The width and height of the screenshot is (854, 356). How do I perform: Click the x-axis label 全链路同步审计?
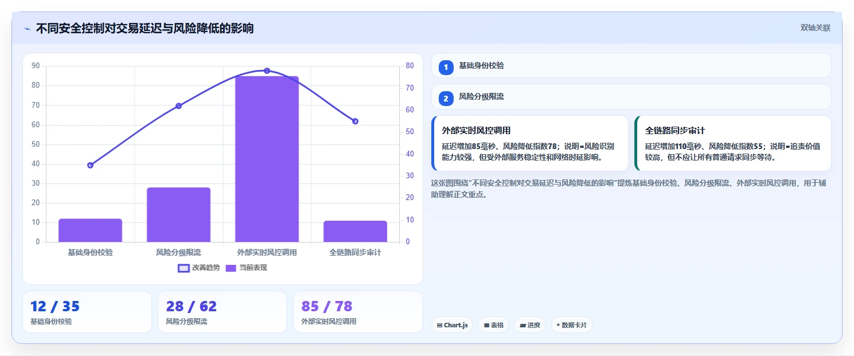(355, 252)
